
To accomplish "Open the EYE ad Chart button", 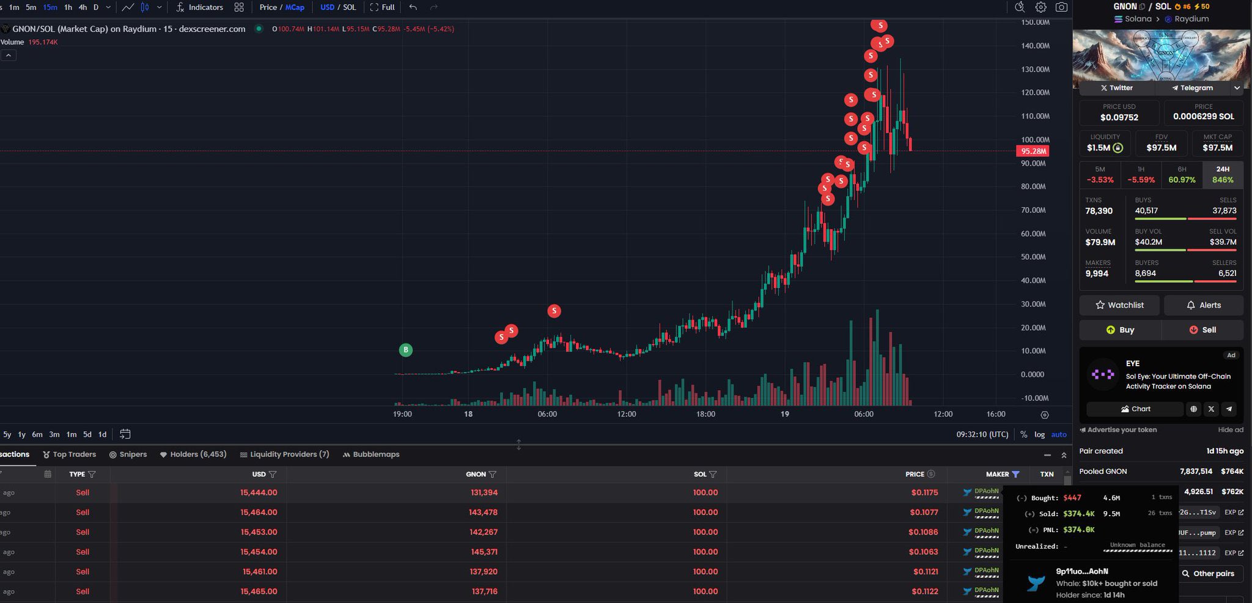I will [x=1135, y=409].
